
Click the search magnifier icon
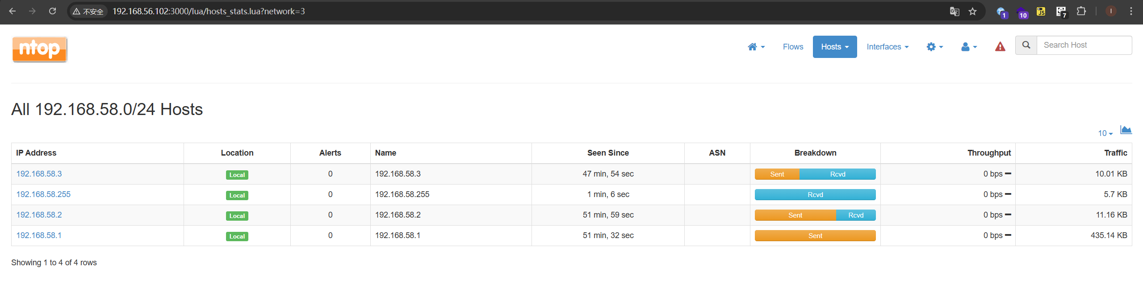pos(1026,45)
